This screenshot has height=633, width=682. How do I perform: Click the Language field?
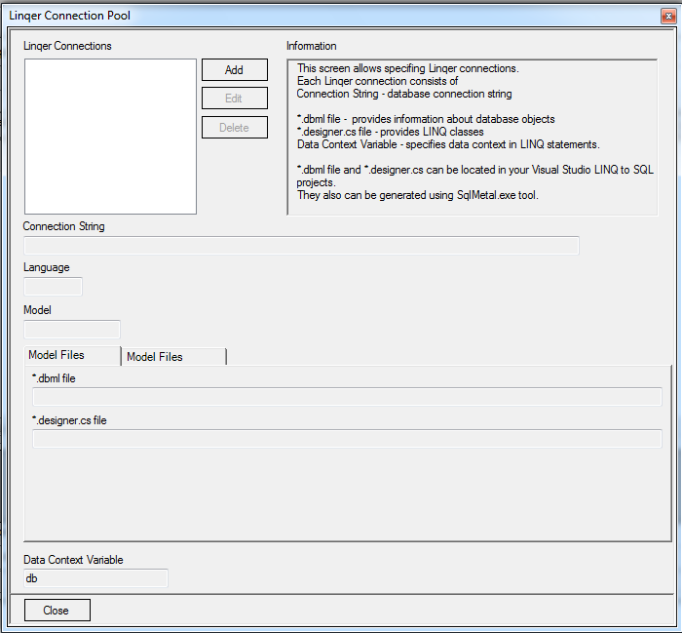coord(53,287)
